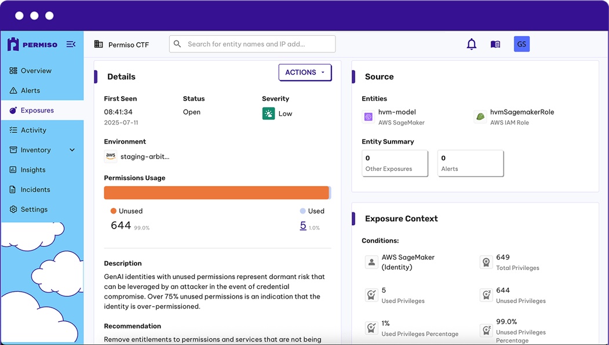The image size is (609, 345).
Task: Click the AWS environment logo icon
Action: (111, 156)
